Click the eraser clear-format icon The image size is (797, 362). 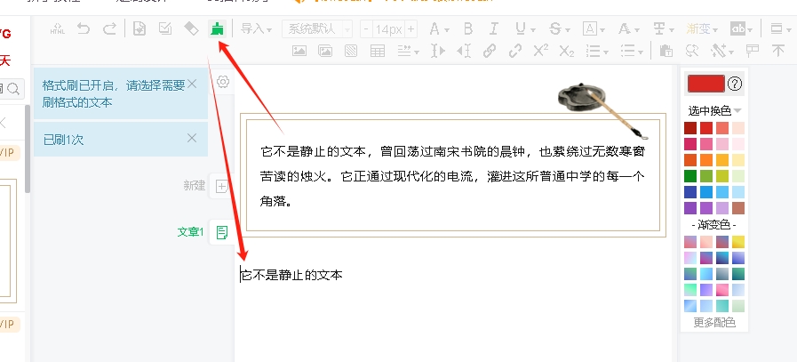pos(190,28)
